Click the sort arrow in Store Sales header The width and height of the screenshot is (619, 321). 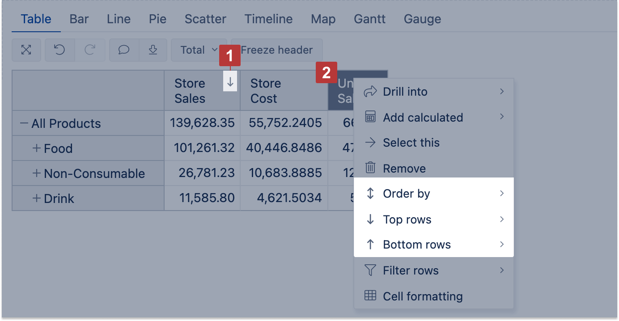click(x=230, y=82)
